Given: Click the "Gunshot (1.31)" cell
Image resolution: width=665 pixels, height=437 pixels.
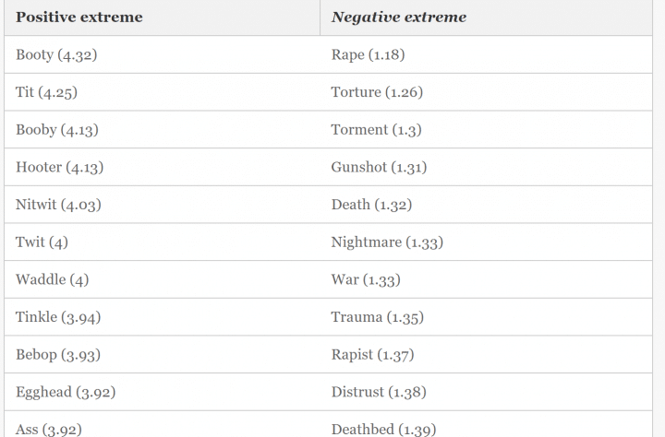Looking at the screenshot, I should click(379, 168).
